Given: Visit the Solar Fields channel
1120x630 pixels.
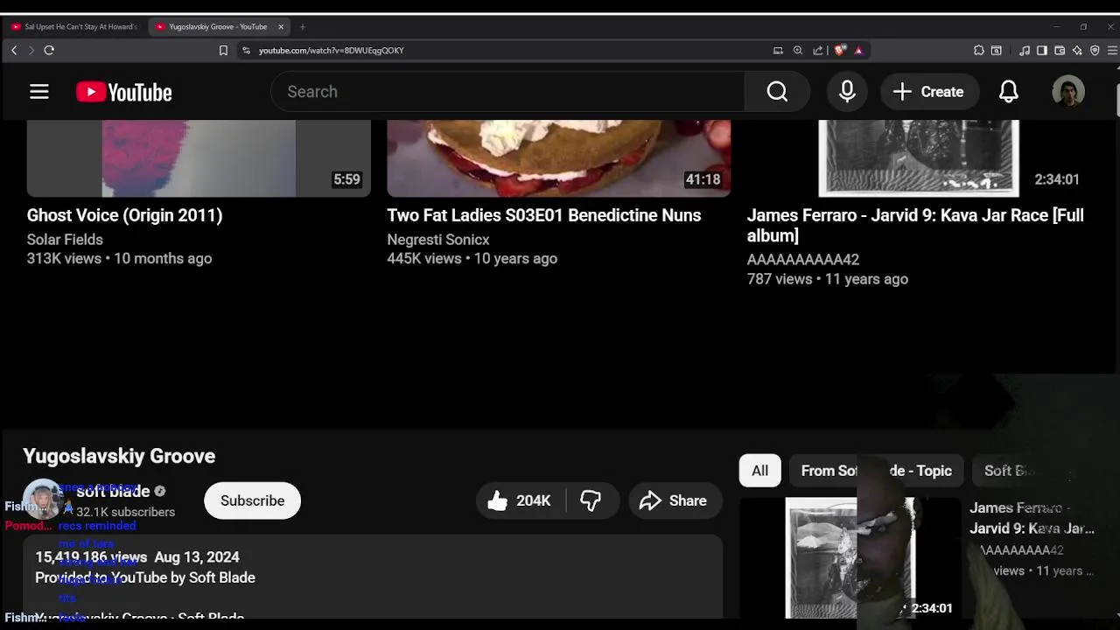Looking at the screenshot, I should click(x=65, y=240).
